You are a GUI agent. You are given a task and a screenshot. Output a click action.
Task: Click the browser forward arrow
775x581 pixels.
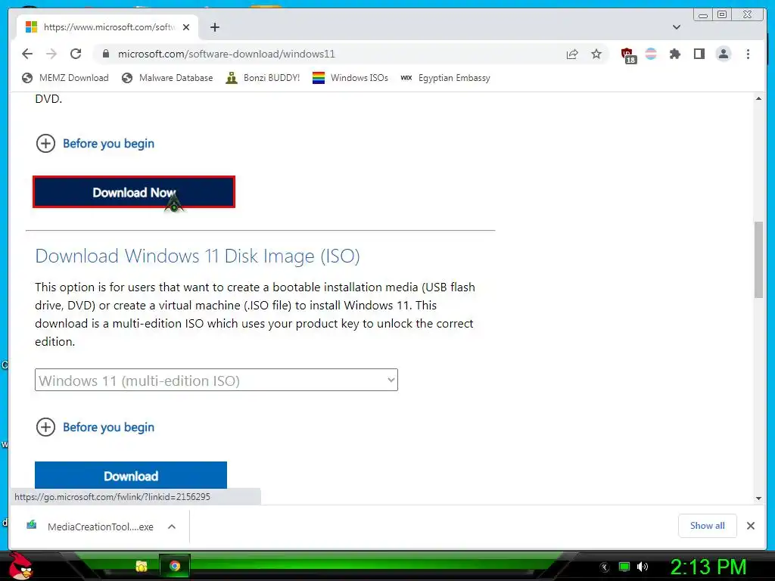[x=51, y=54]
